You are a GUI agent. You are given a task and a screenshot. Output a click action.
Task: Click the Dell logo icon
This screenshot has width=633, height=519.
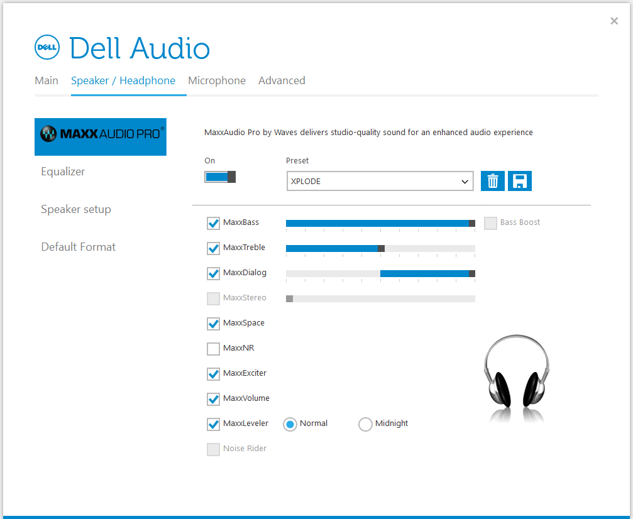[47, 47]
